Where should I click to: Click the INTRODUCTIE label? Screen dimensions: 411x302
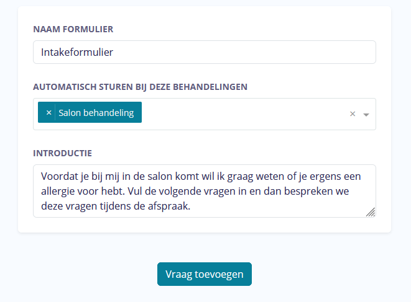pos(62,153)
